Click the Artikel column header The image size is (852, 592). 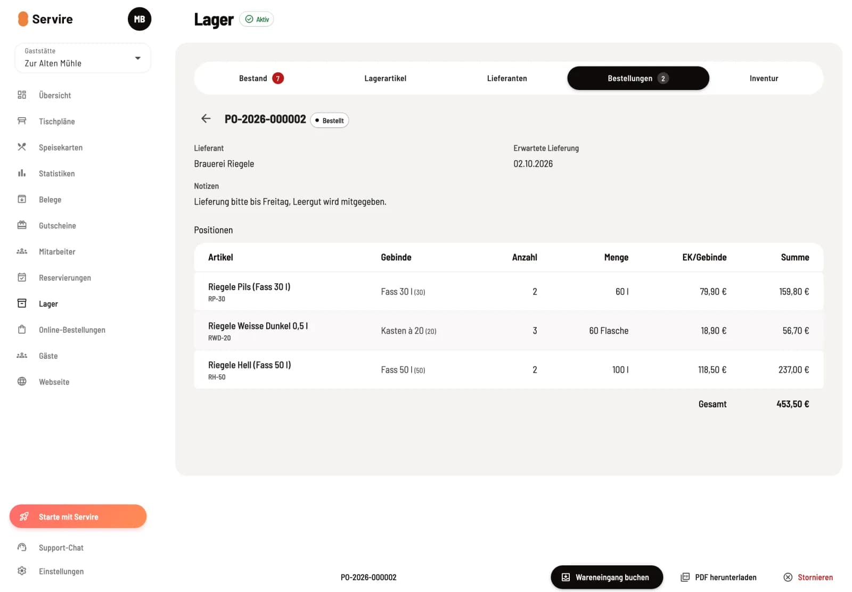(x=220, y=257)
